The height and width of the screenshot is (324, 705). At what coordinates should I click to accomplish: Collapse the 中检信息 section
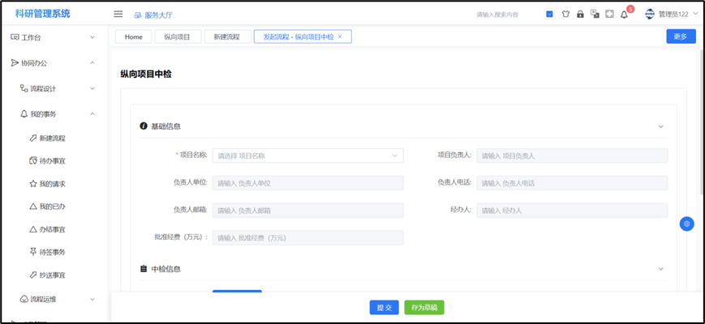click(660, 269)
